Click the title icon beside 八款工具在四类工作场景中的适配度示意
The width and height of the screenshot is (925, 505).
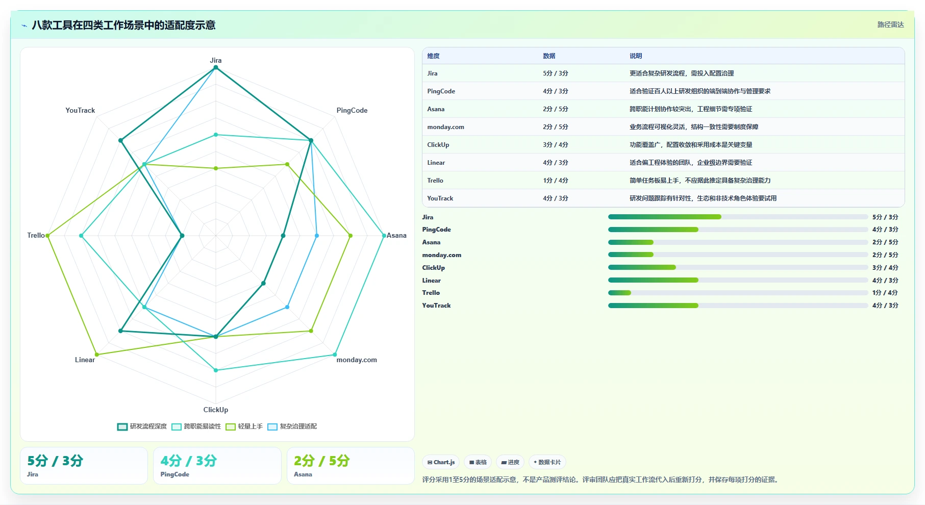click(x=24, y=26)
